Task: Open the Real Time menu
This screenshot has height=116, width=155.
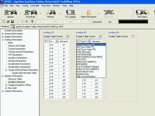Action: pos(46,5)
